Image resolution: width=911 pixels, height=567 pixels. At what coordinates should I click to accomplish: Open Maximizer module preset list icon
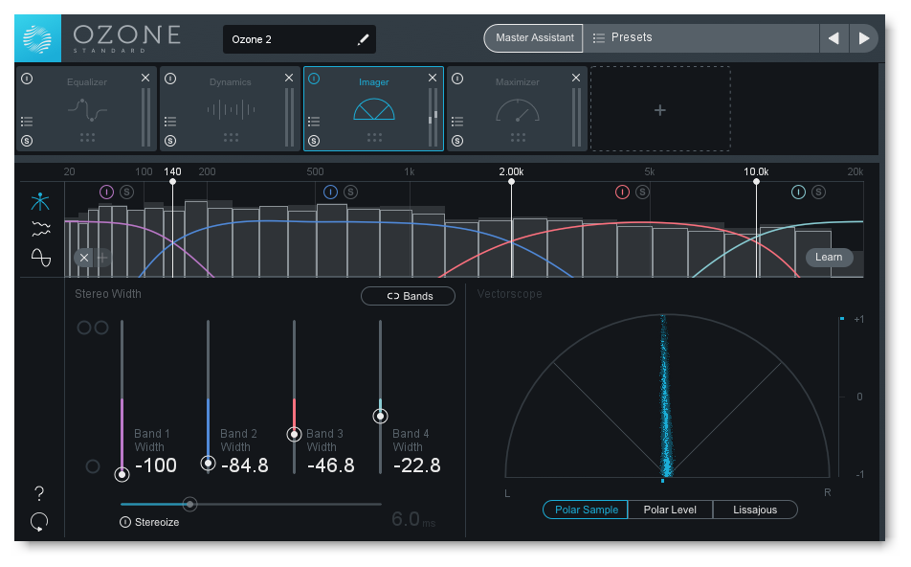point(457,122)
